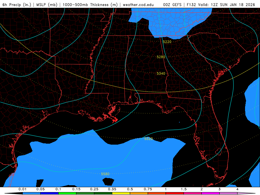Image resolution: width=260 pixels, height=195 pixels.
Task: Click the 0.01 legend value
Action: coord(22,189)
